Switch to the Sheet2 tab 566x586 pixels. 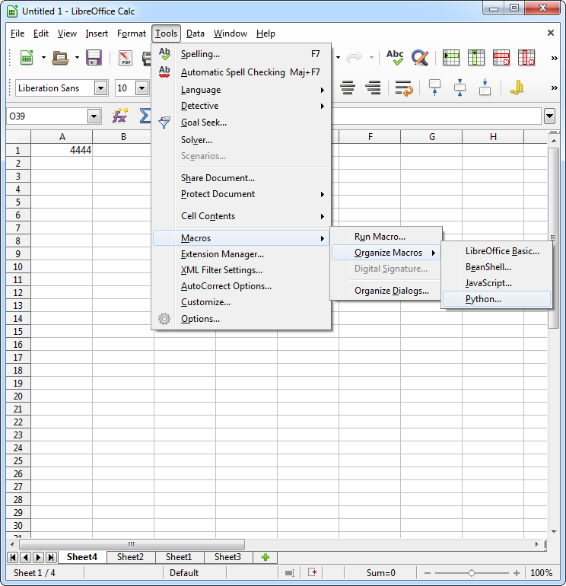[x=130, y=557]
